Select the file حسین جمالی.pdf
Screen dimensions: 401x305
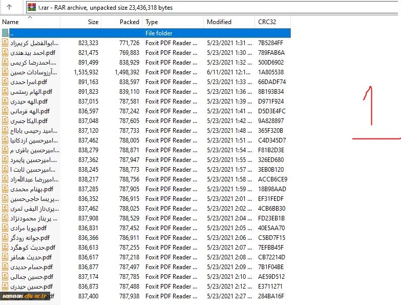pyautogui.click(x=31, y=277)
